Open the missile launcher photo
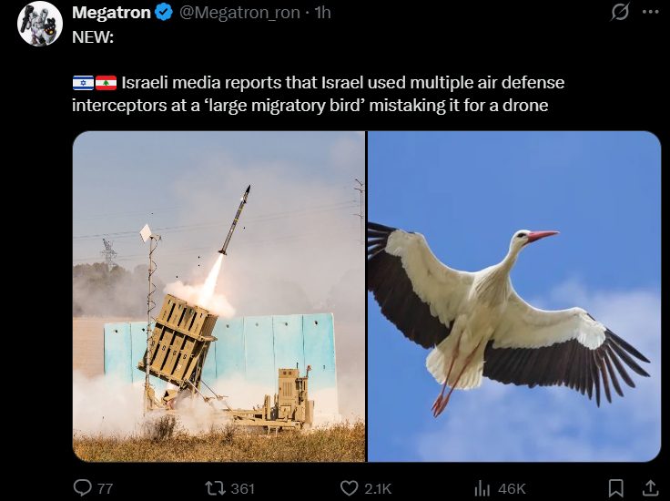This screenshot has height=501, width=670. (x=218, y=296)
